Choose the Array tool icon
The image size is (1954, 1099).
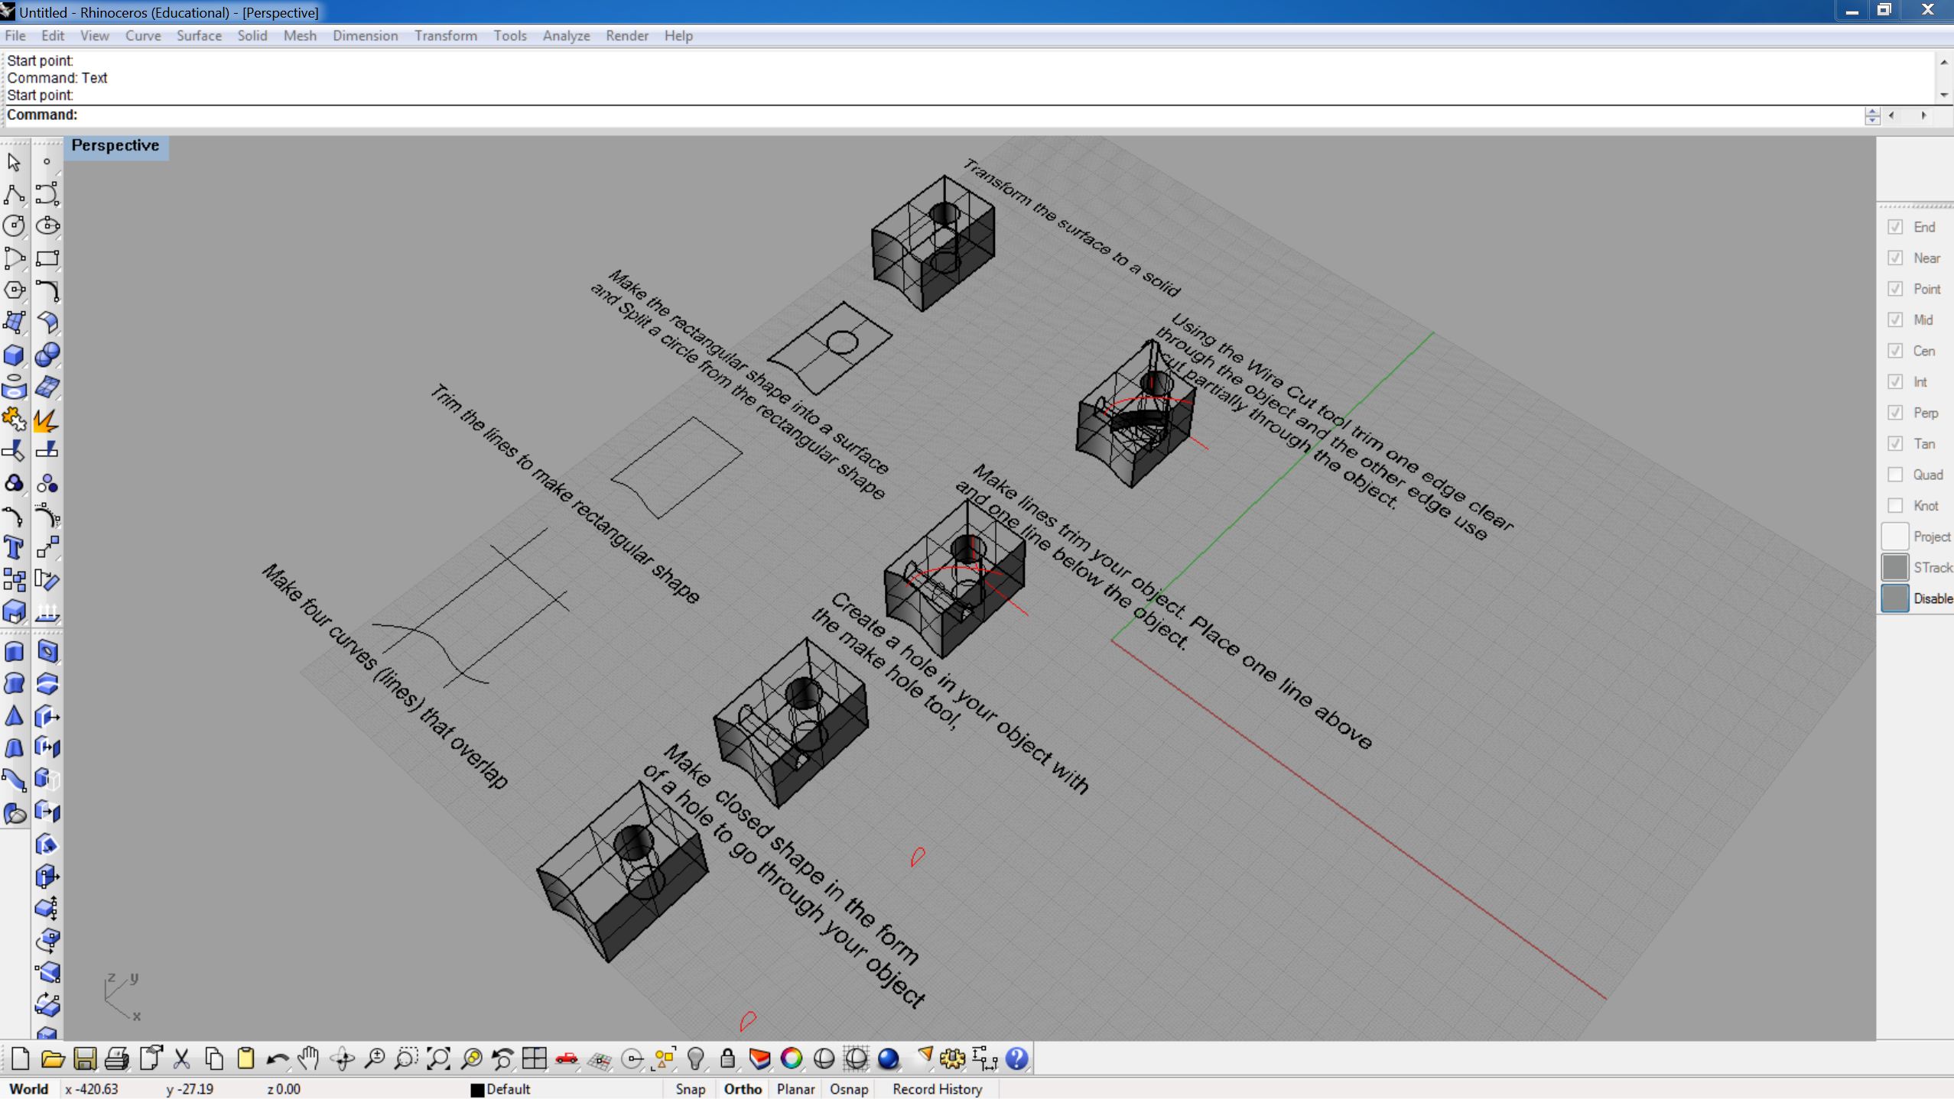click(x=14, y=580)
